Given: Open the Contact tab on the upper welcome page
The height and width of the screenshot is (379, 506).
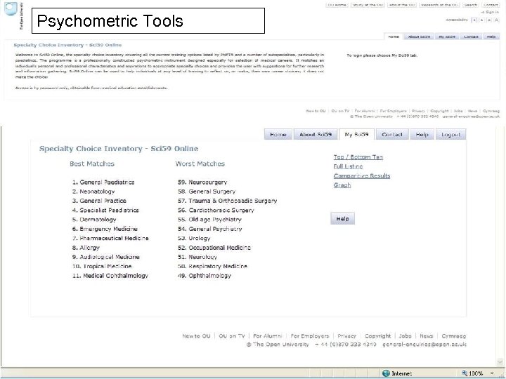Looking at the screenshot, I should (471, 36).
